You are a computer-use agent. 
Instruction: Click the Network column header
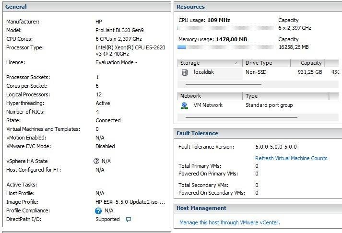pyautogui.click(x=210, y=96)
